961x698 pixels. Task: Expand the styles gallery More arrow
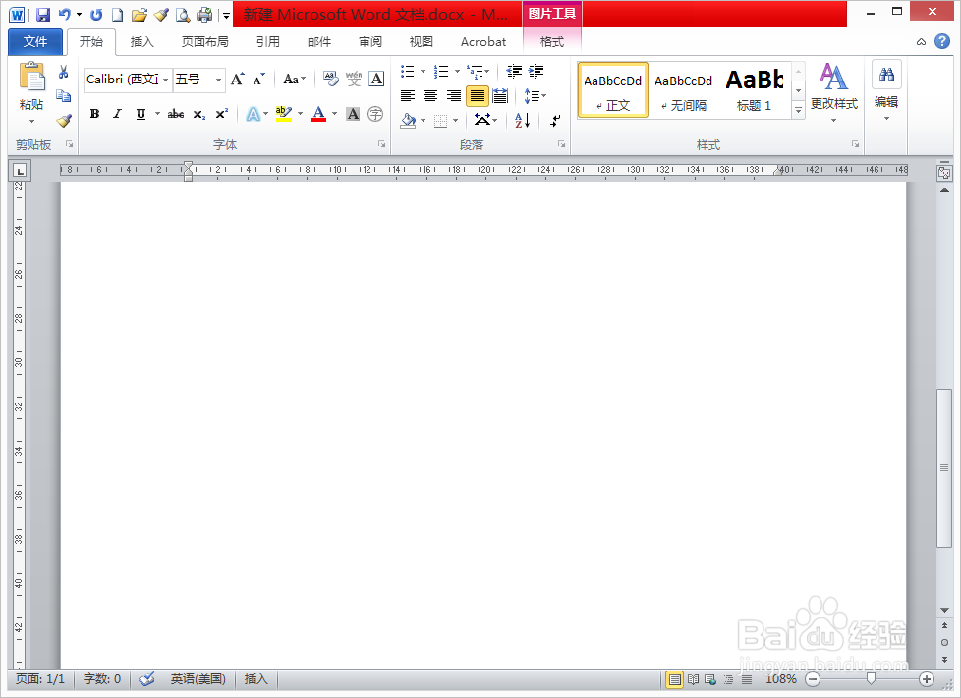tap(798, 111)
